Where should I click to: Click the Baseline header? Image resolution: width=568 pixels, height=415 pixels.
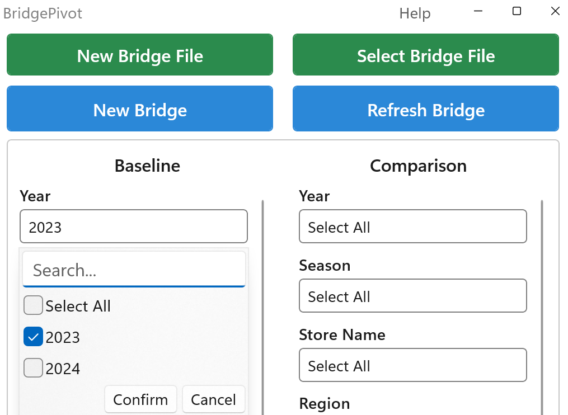tap(147, 166)
